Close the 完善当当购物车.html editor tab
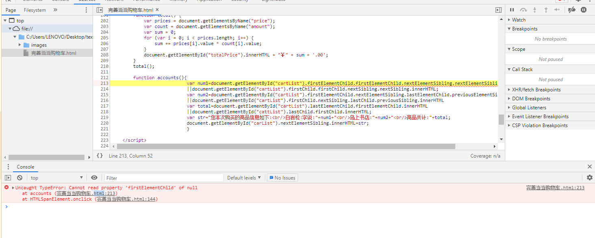 pos(158,10)
